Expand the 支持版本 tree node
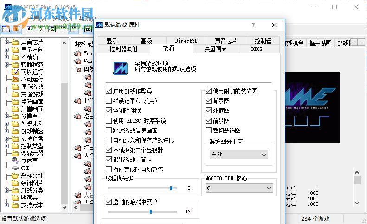This screenshot has height=224, width=367. [6, 205]
